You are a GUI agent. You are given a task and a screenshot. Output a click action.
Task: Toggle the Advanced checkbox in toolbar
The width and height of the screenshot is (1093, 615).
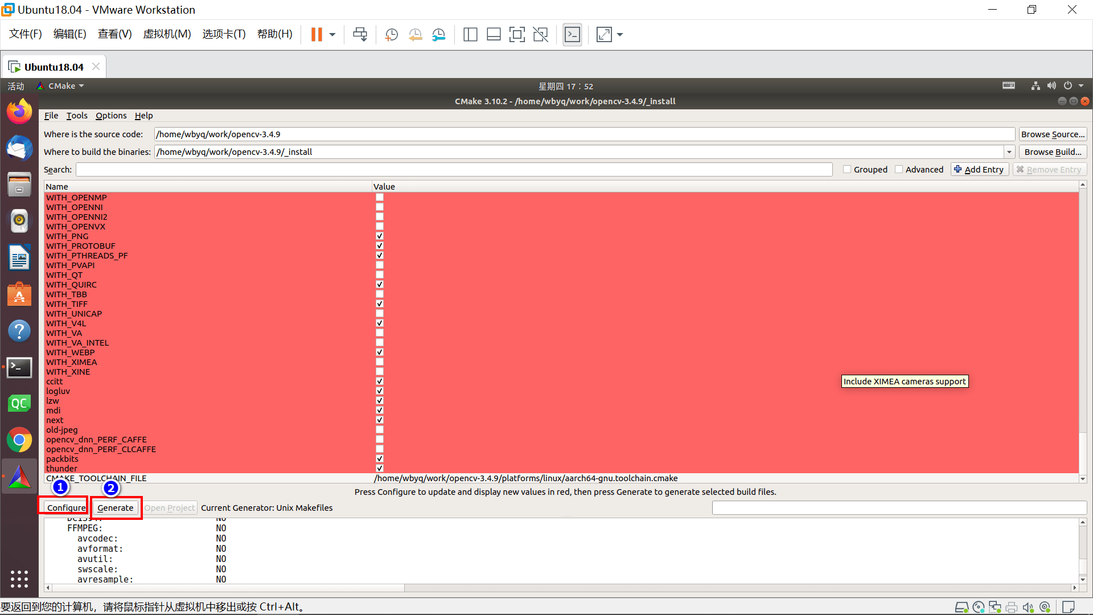pos(898,169)
